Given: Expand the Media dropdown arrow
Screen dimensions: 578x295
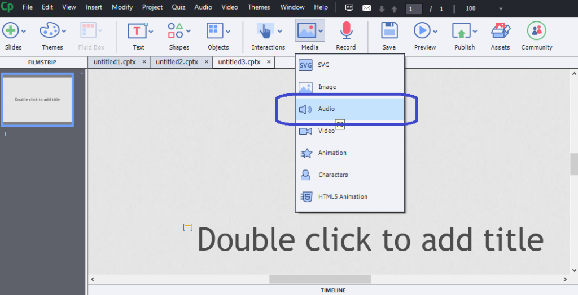Looking at the screenshot, I should [x=321, y=32].
